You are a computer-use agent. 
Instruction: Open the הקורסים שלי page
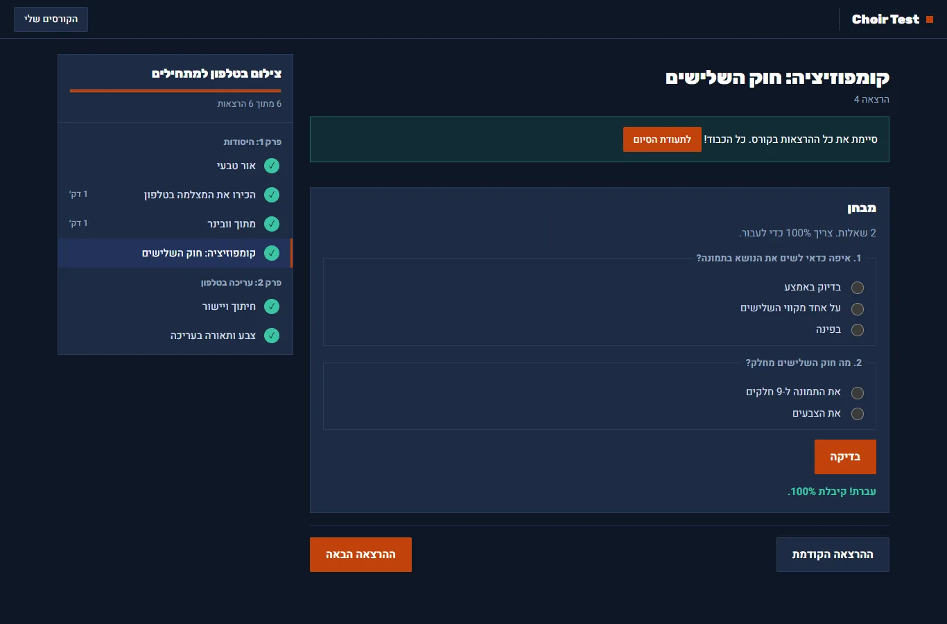click(x=51, y=19)
